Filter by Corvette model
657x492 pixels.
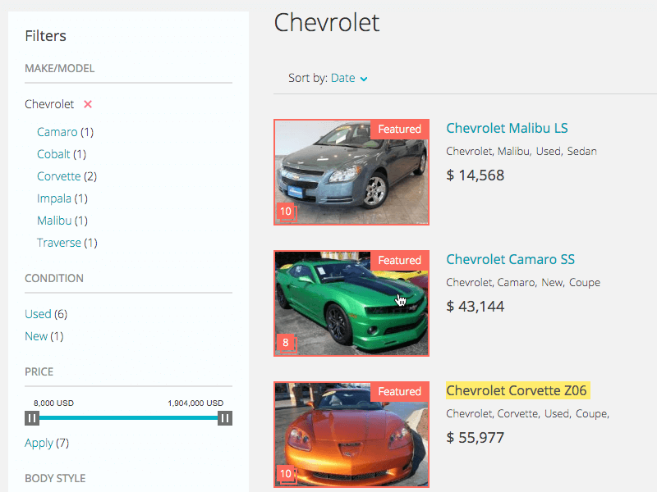(58, 176)
